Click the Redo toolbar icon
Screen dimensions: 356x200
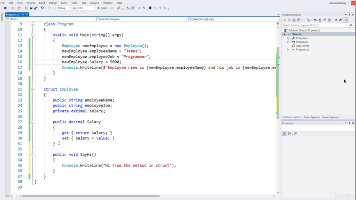(x=49, y=8)
